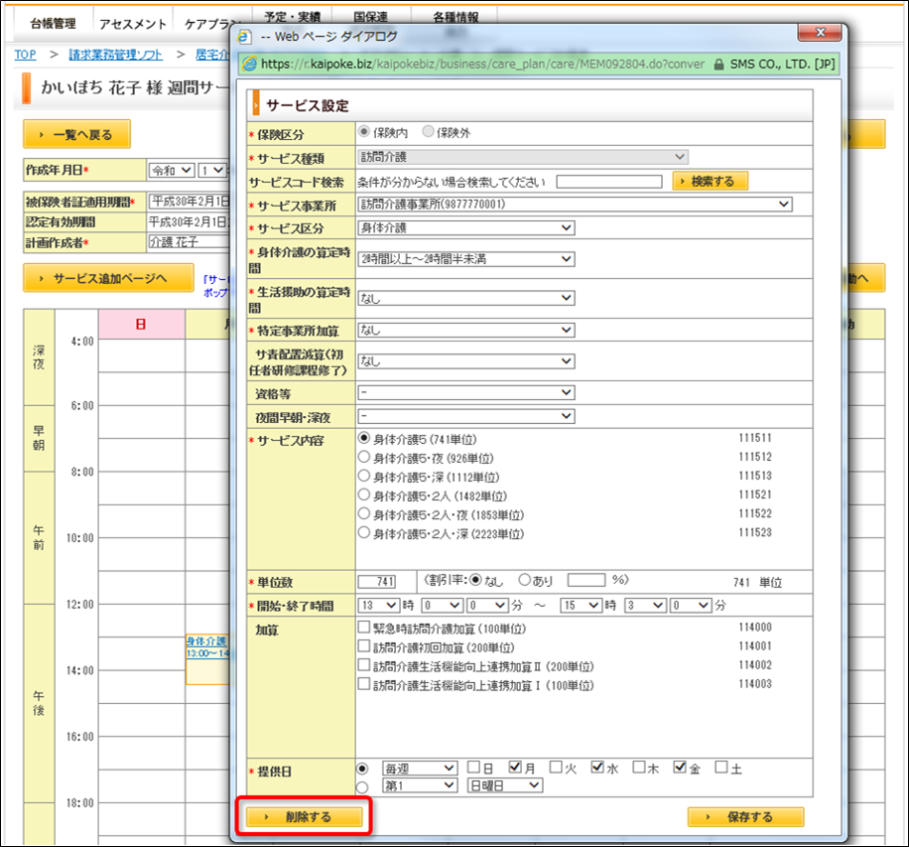Open the 各種情報 menu
Image resolution: width=909 pixels, height=847 pixels.
tap(455, 17)
